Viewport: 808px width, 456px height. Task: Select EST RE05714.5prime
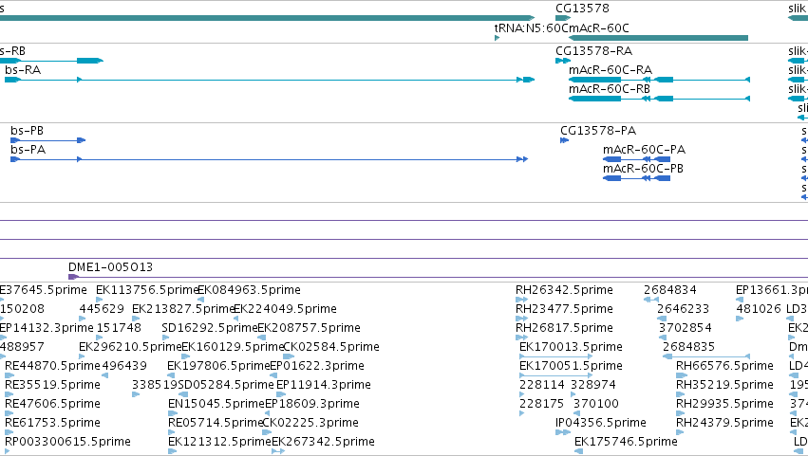point(216,423)
